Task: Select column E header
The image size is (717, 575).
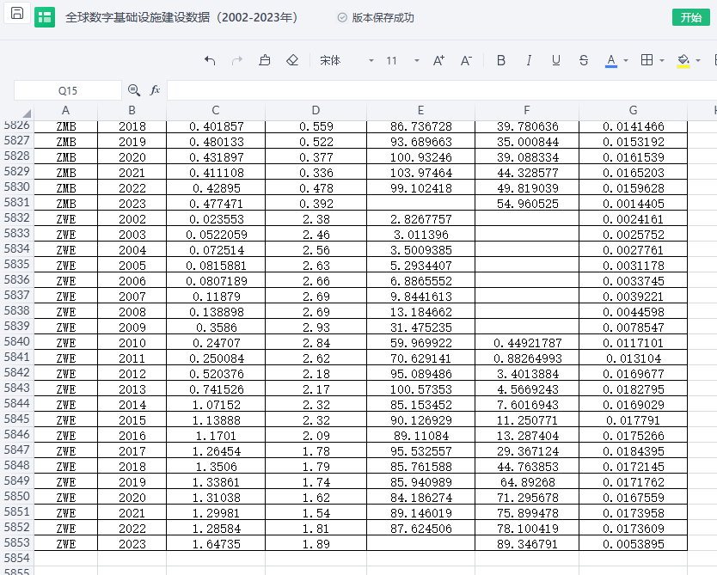Action: (420, 110)
